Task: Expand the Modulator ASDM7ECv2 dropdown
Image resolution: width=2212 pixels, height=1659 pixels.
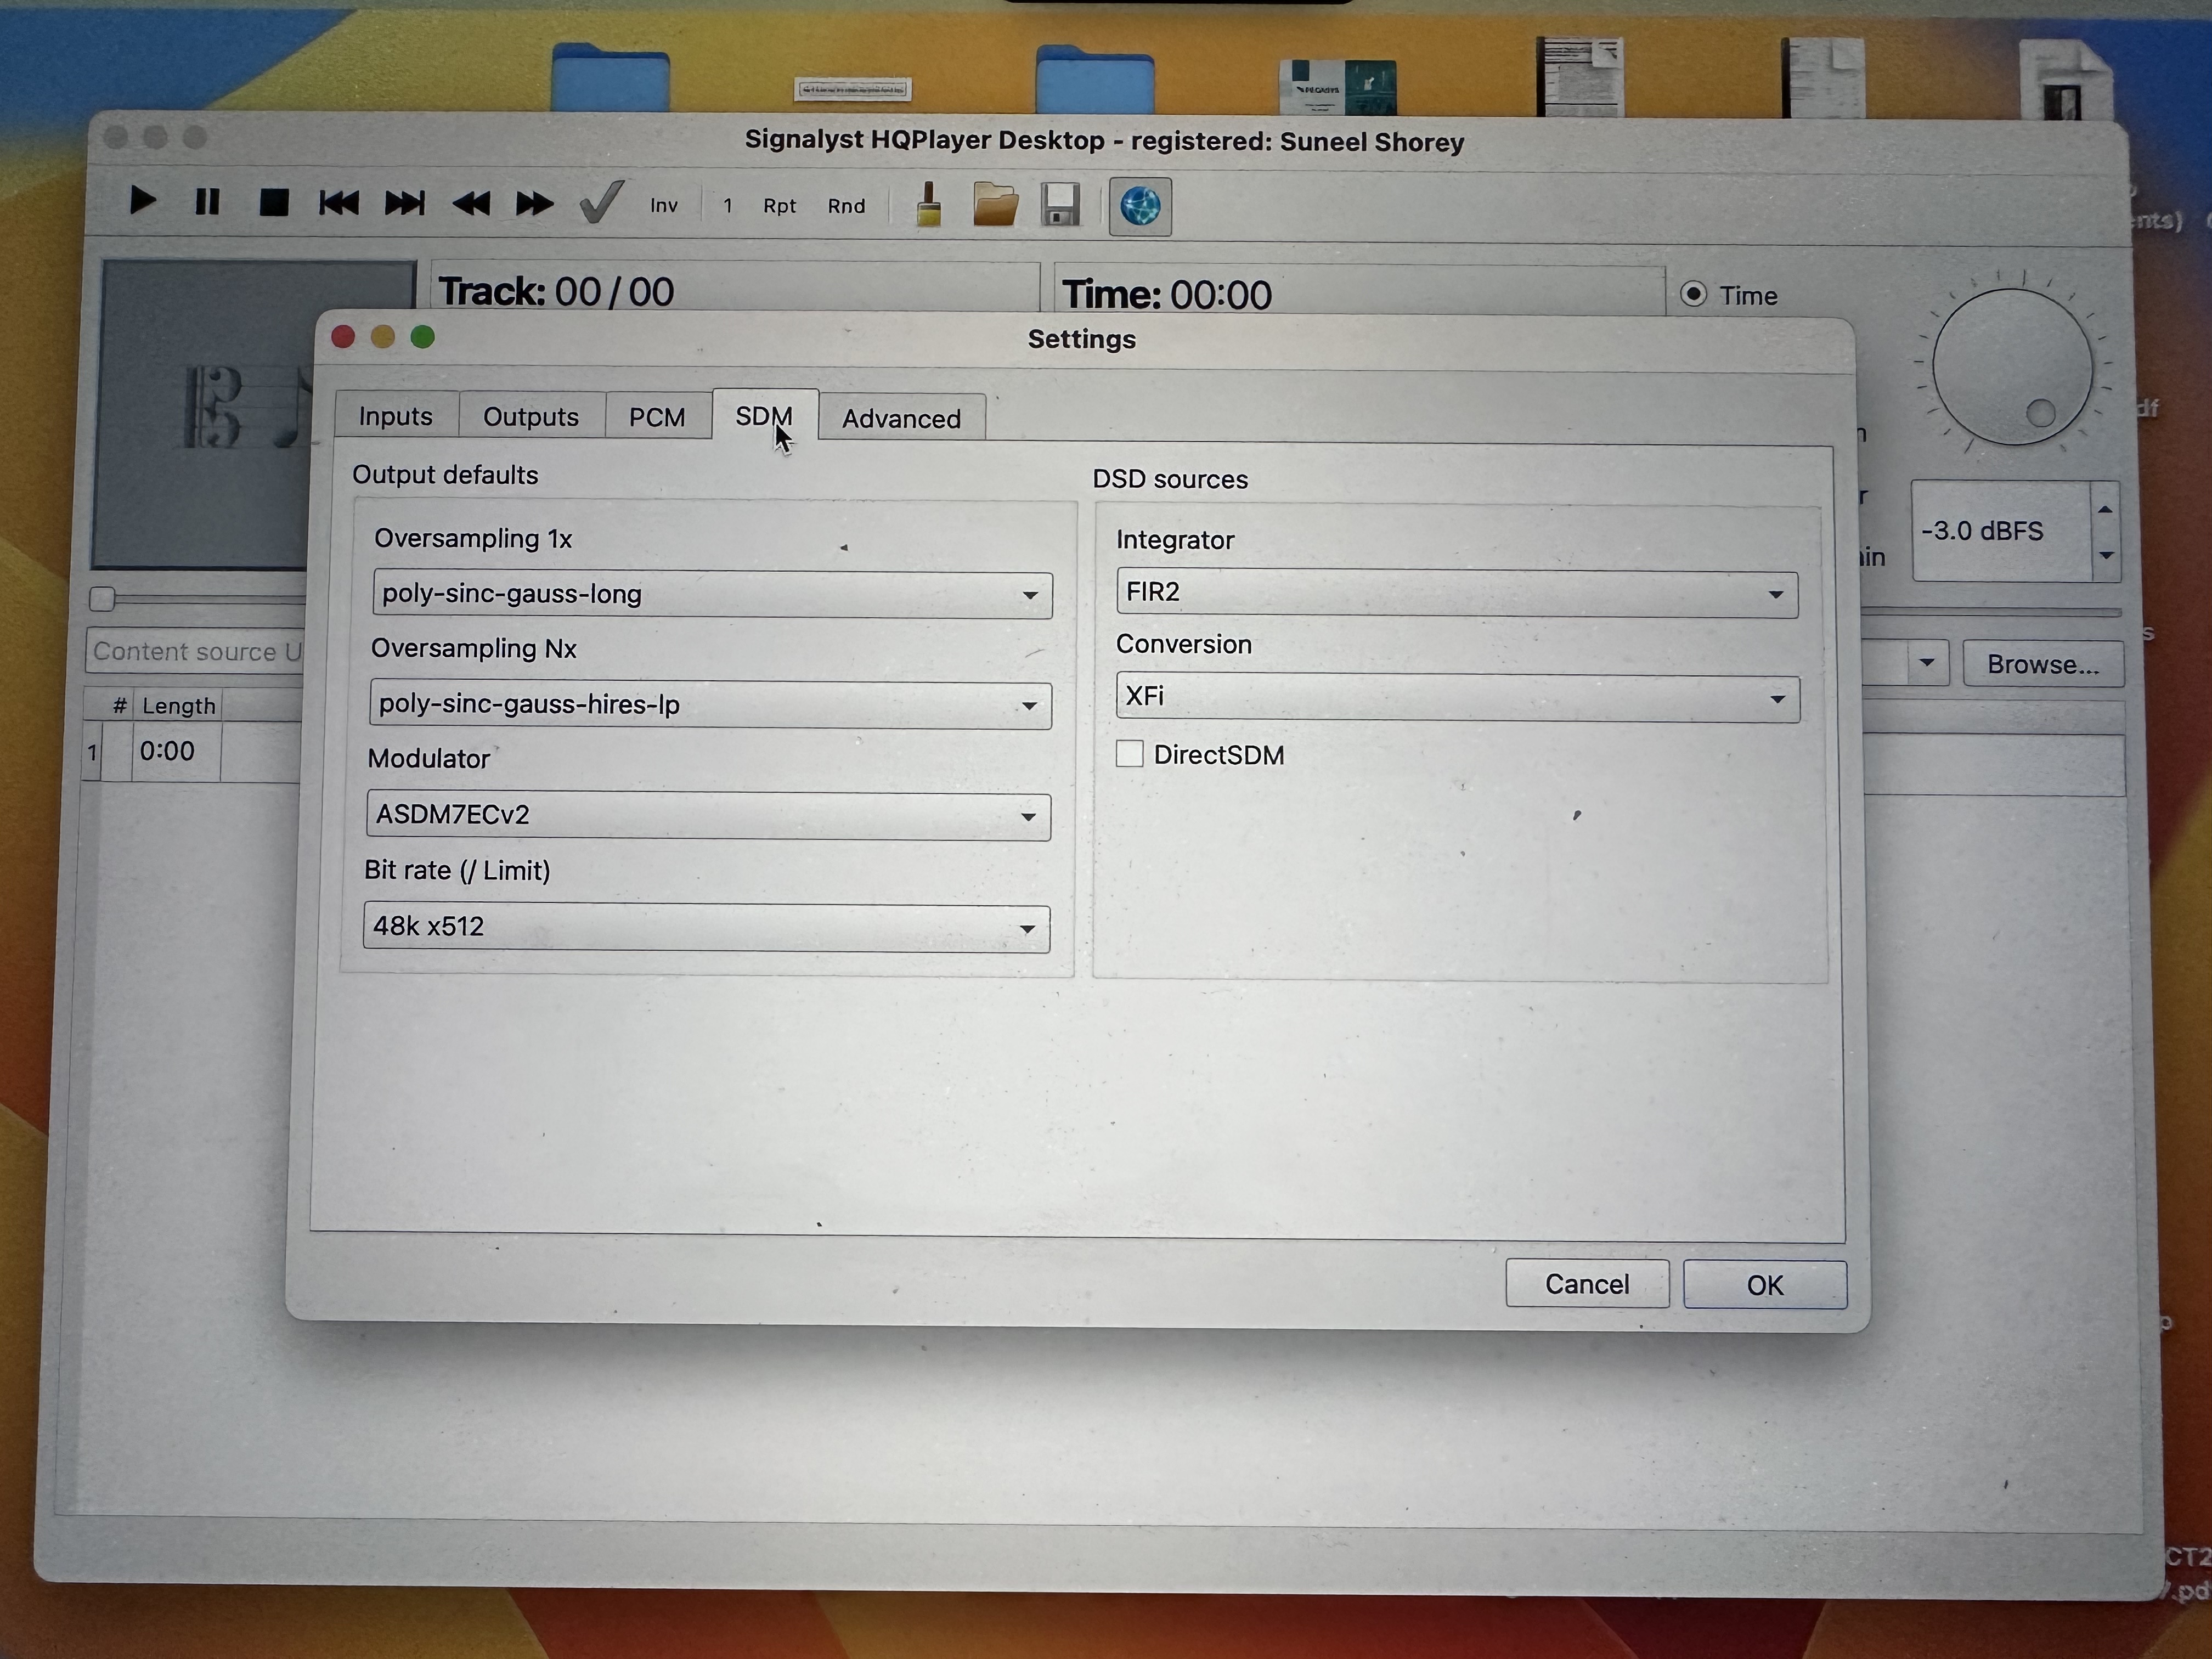Action: pyautogui.click(x=708, y=815)
